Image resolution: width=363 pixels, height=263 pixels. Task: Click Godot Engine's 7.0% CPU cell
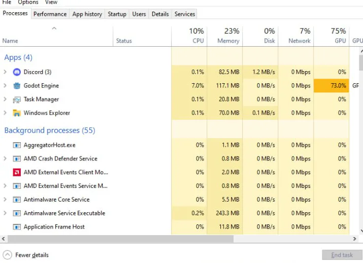[x=189, y=86]
